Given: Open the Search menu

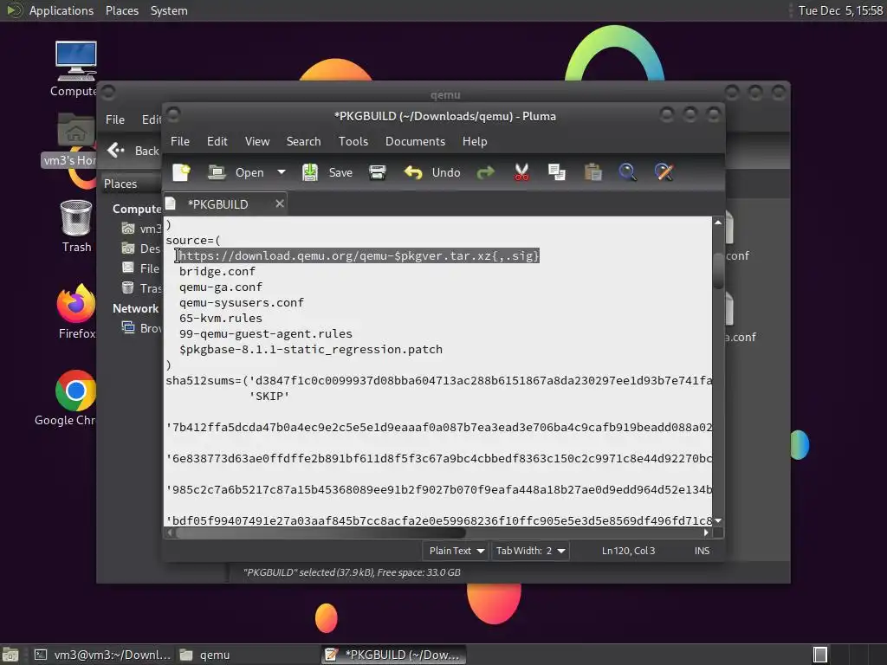Looking at the screenshot, I should [x=303, y=141].
